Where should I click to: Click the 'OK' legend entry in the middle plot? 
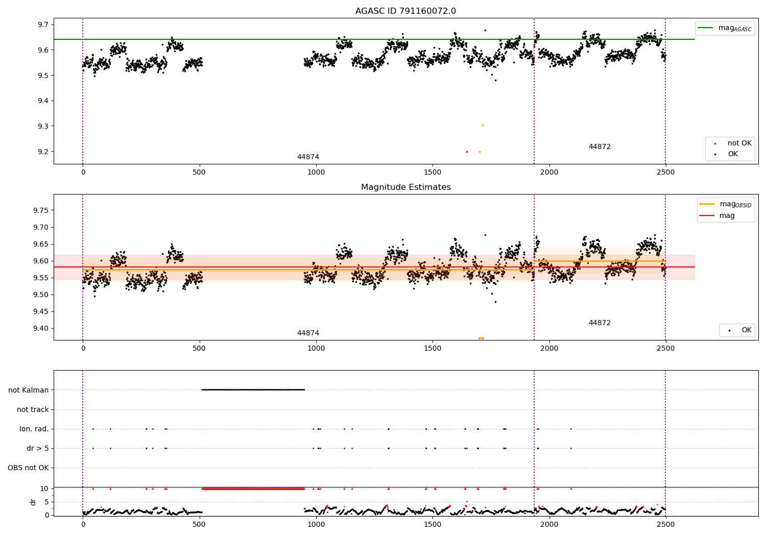point(739,330)
